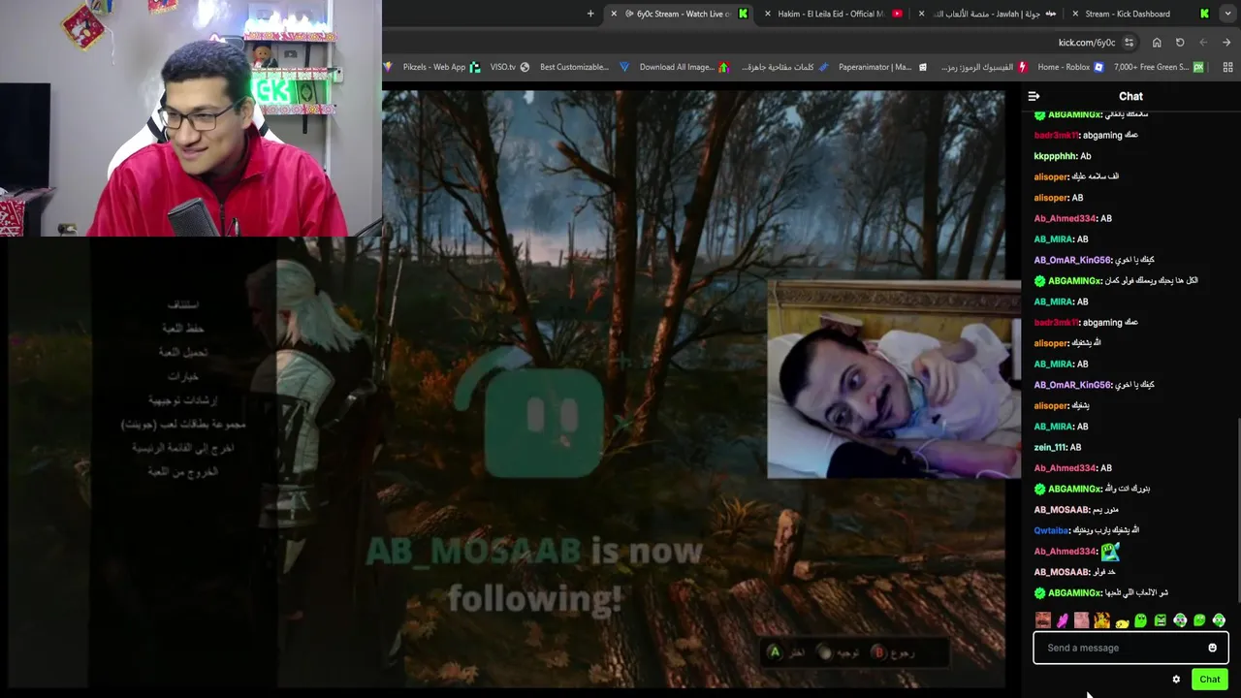The height and width of the screenshot is (698, 1241).
Task: Open chat settings gear
Action: (1176, 679)
